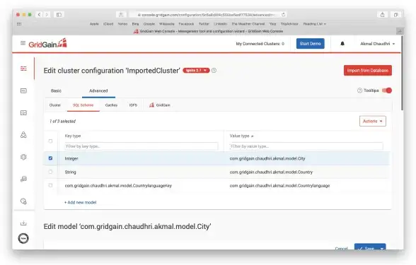Open the SQL notebooks sidebar icon
Viewport: 416px width, 265px height.
23,91
